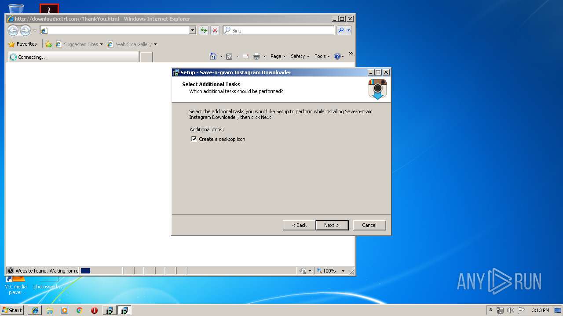This screenshot has width=563, height=316.
Task: Click the Action Center flag icon
Action: [x=521, y=310]
